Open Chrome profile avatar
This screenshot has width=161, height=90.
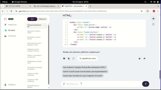[154, 11]
